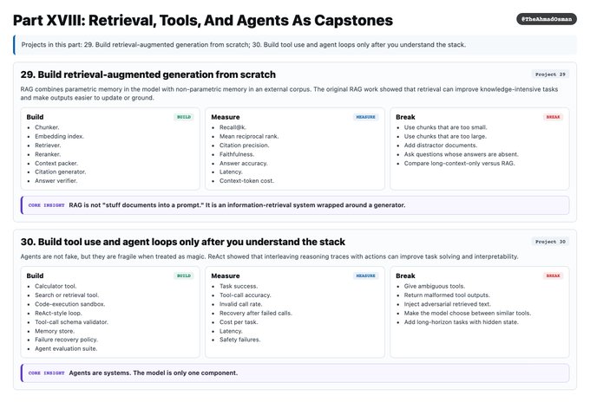Open heading 29 Build retrieval-augmented generation

click(x=147, y=75)
